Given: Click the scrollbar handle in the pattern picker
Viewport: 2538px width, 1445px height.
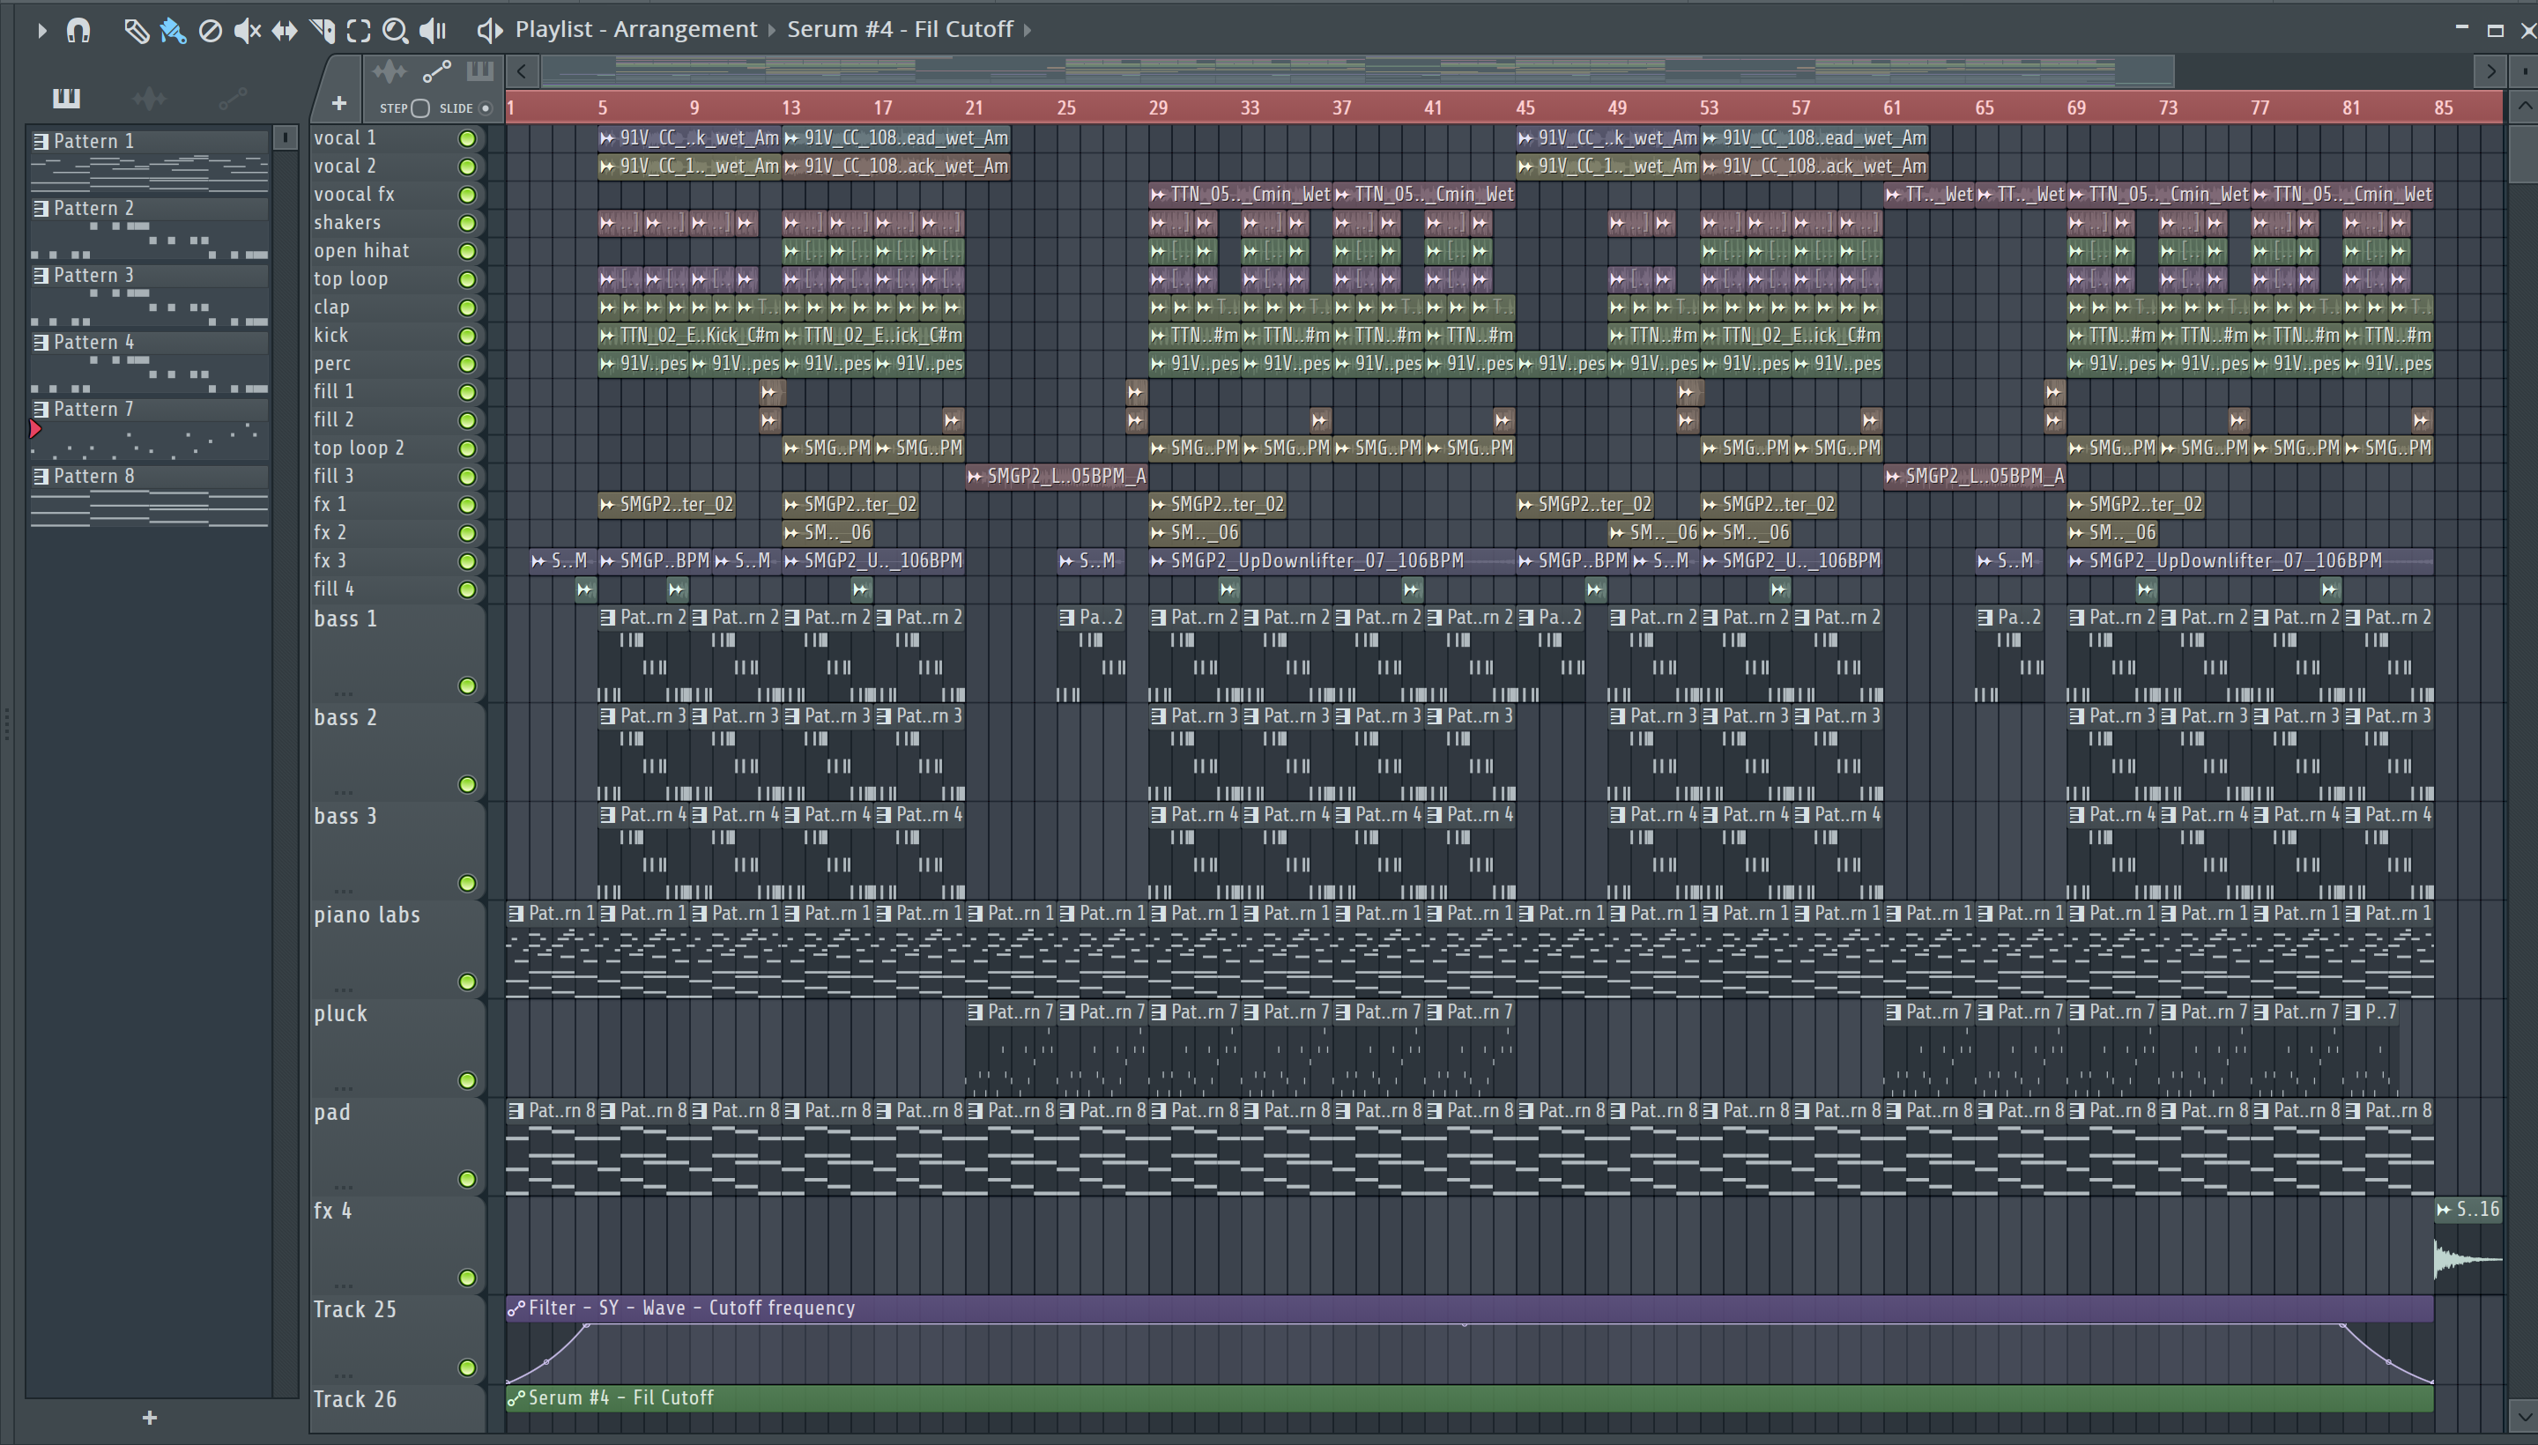Looking at the screenshot, I should click(285, 137).
